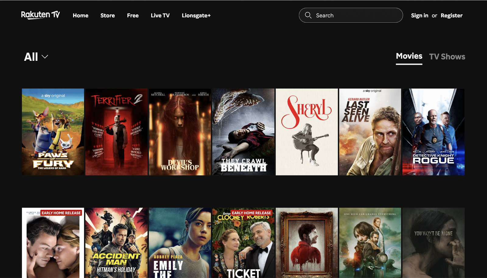487x278 pixels.
Task: Open the Accident Man Hitman's Holiday poster
Action: click(116, 243)
